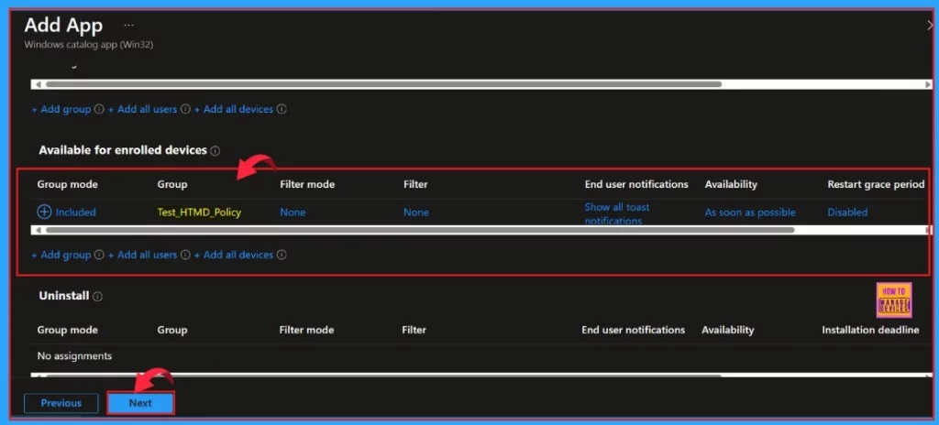Show info for Available for enrolled devices

pos(215,151)
